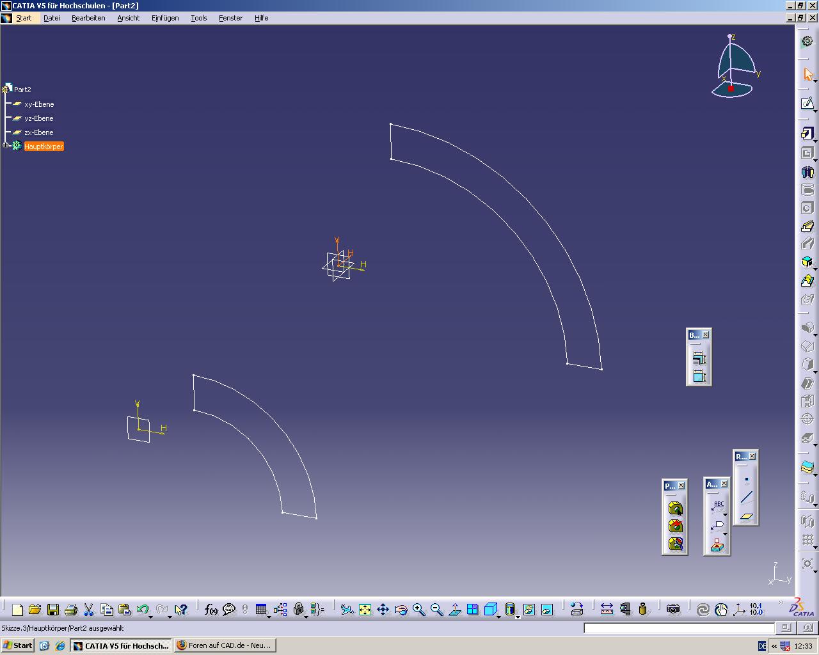819x655 pixels.
Task: Click the Internet Explorer quick launch icon
Action: click(60, 646)
